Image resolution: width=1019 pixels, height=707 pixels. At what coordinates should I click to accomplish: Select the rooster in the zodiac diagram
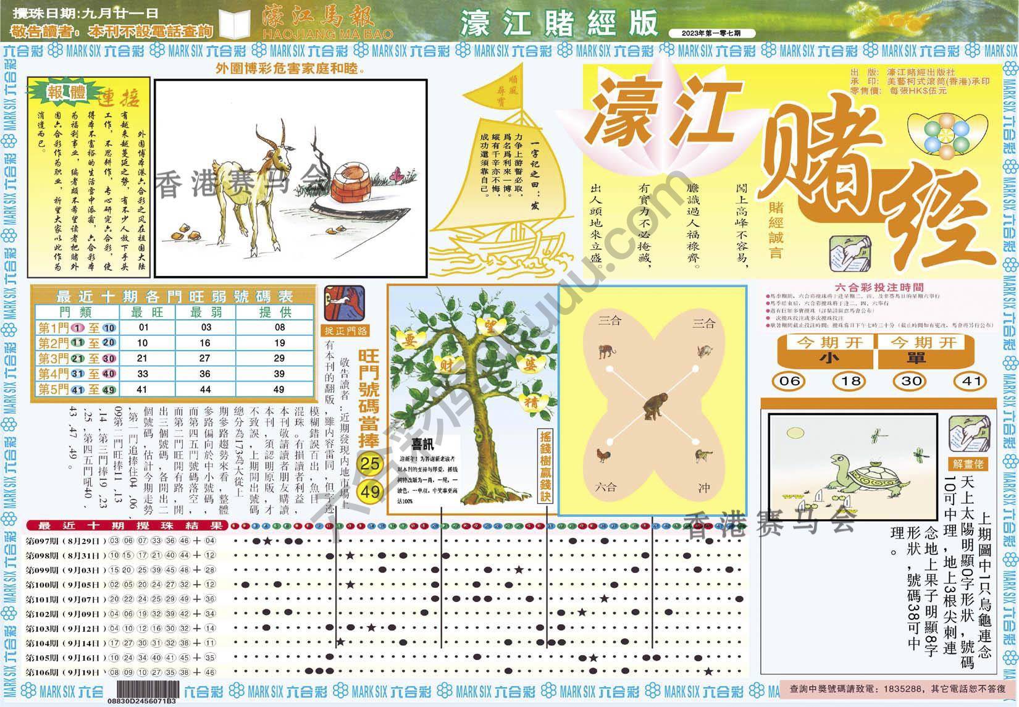[x=605, y=456]
